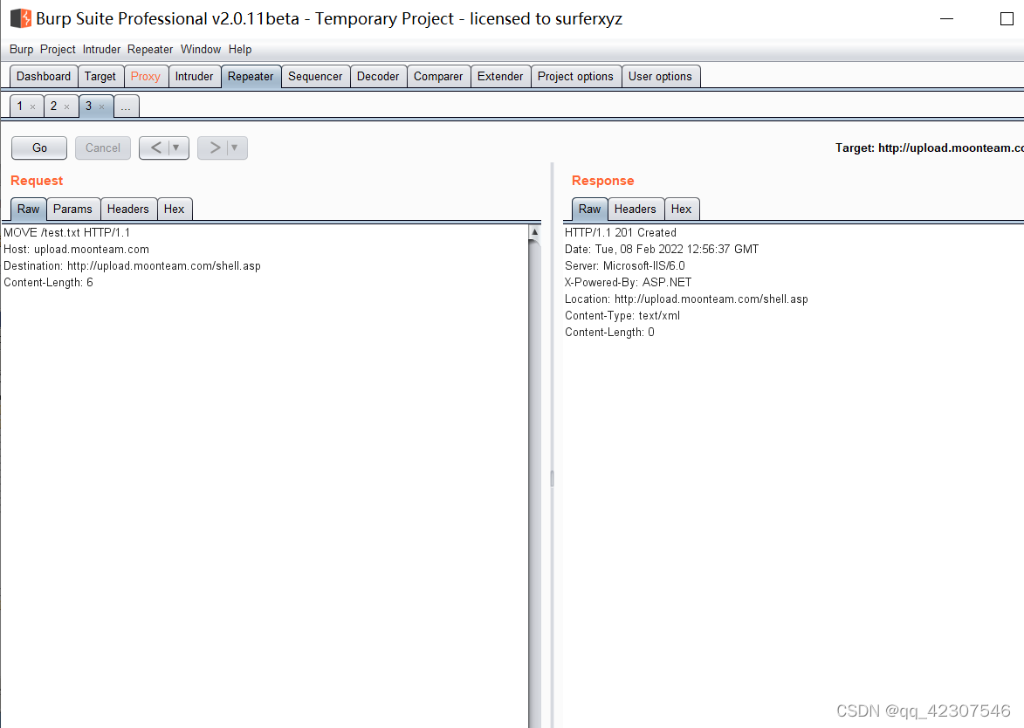1024x728 pixels.
Task: Open the User options tab
Action: click(660, 77)
